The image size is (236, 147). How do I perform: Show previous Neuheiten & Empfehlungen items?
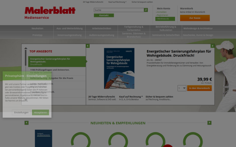pos(26,123)
